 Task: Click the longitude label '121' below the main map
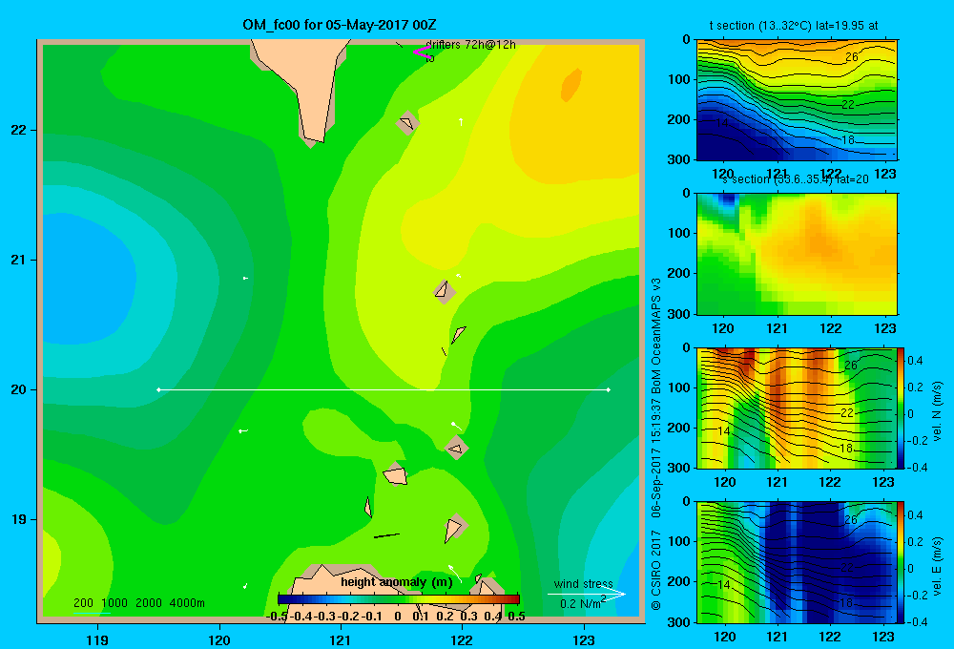[x=341, y=639]
